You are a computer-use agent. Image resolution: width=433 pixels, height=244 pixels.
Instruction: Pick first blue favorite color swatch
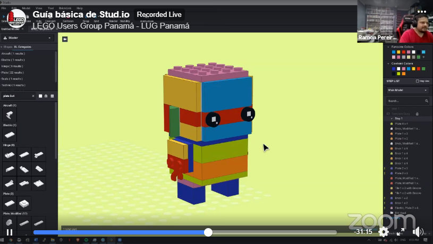[x=394, y=52]
